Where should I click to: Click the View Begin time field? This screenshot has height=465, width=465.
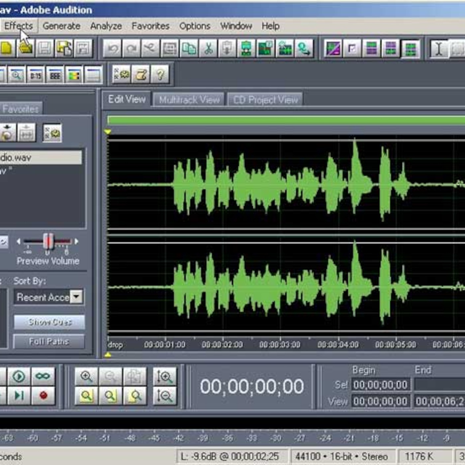(381, 402)
